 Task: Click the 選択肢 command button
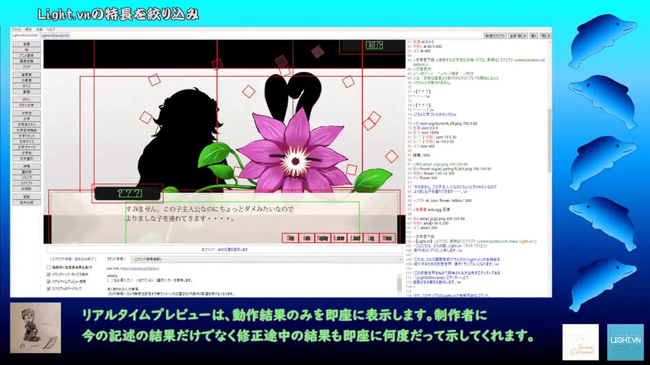27,172
